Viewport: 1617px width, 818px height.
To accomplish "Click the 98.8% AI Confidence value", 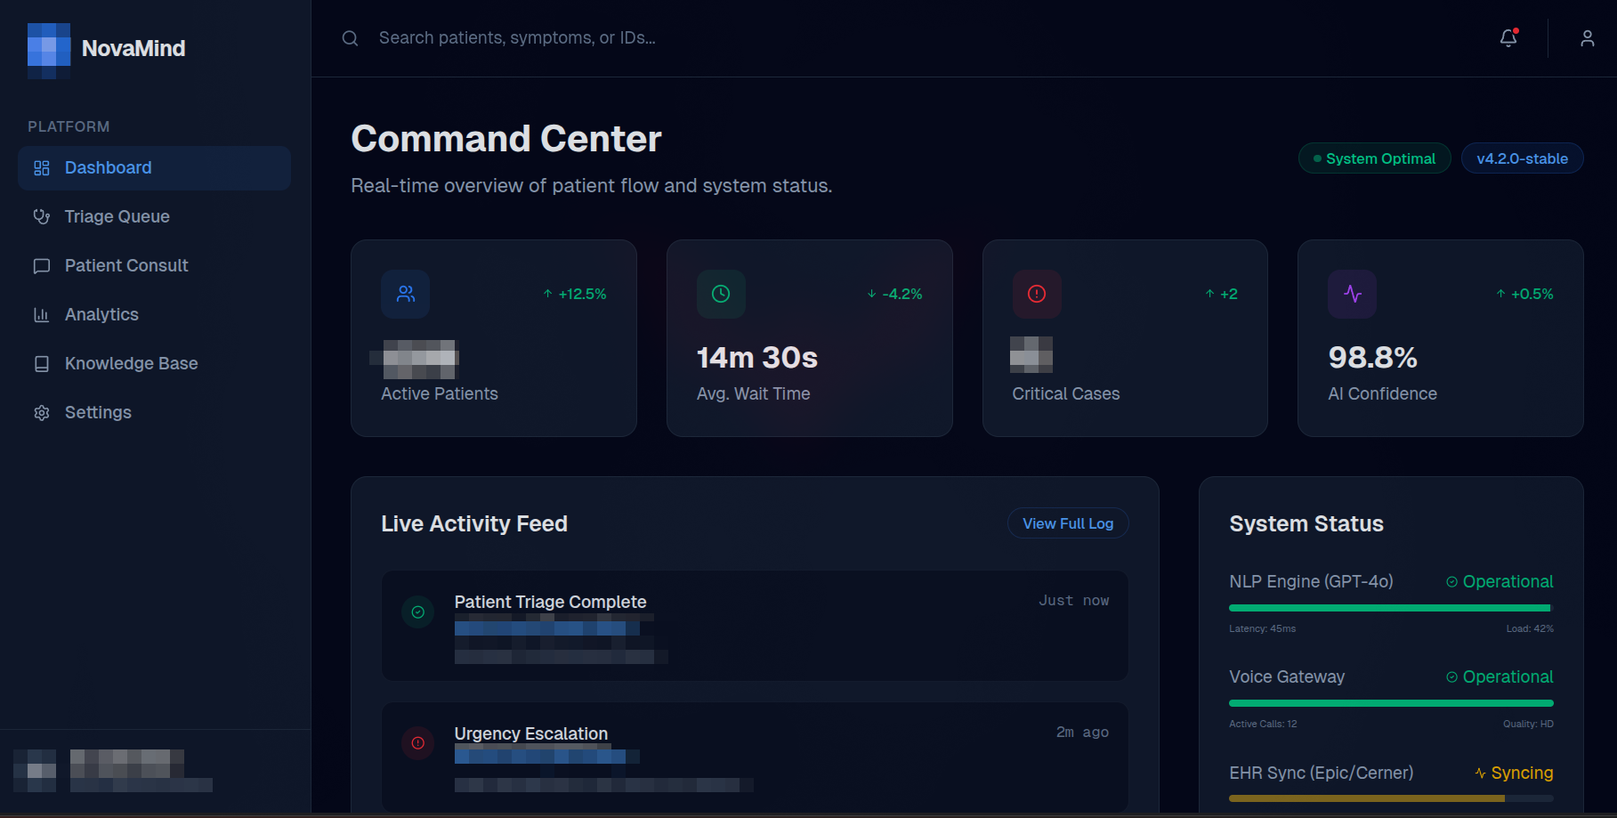I will coord(1373,358).
